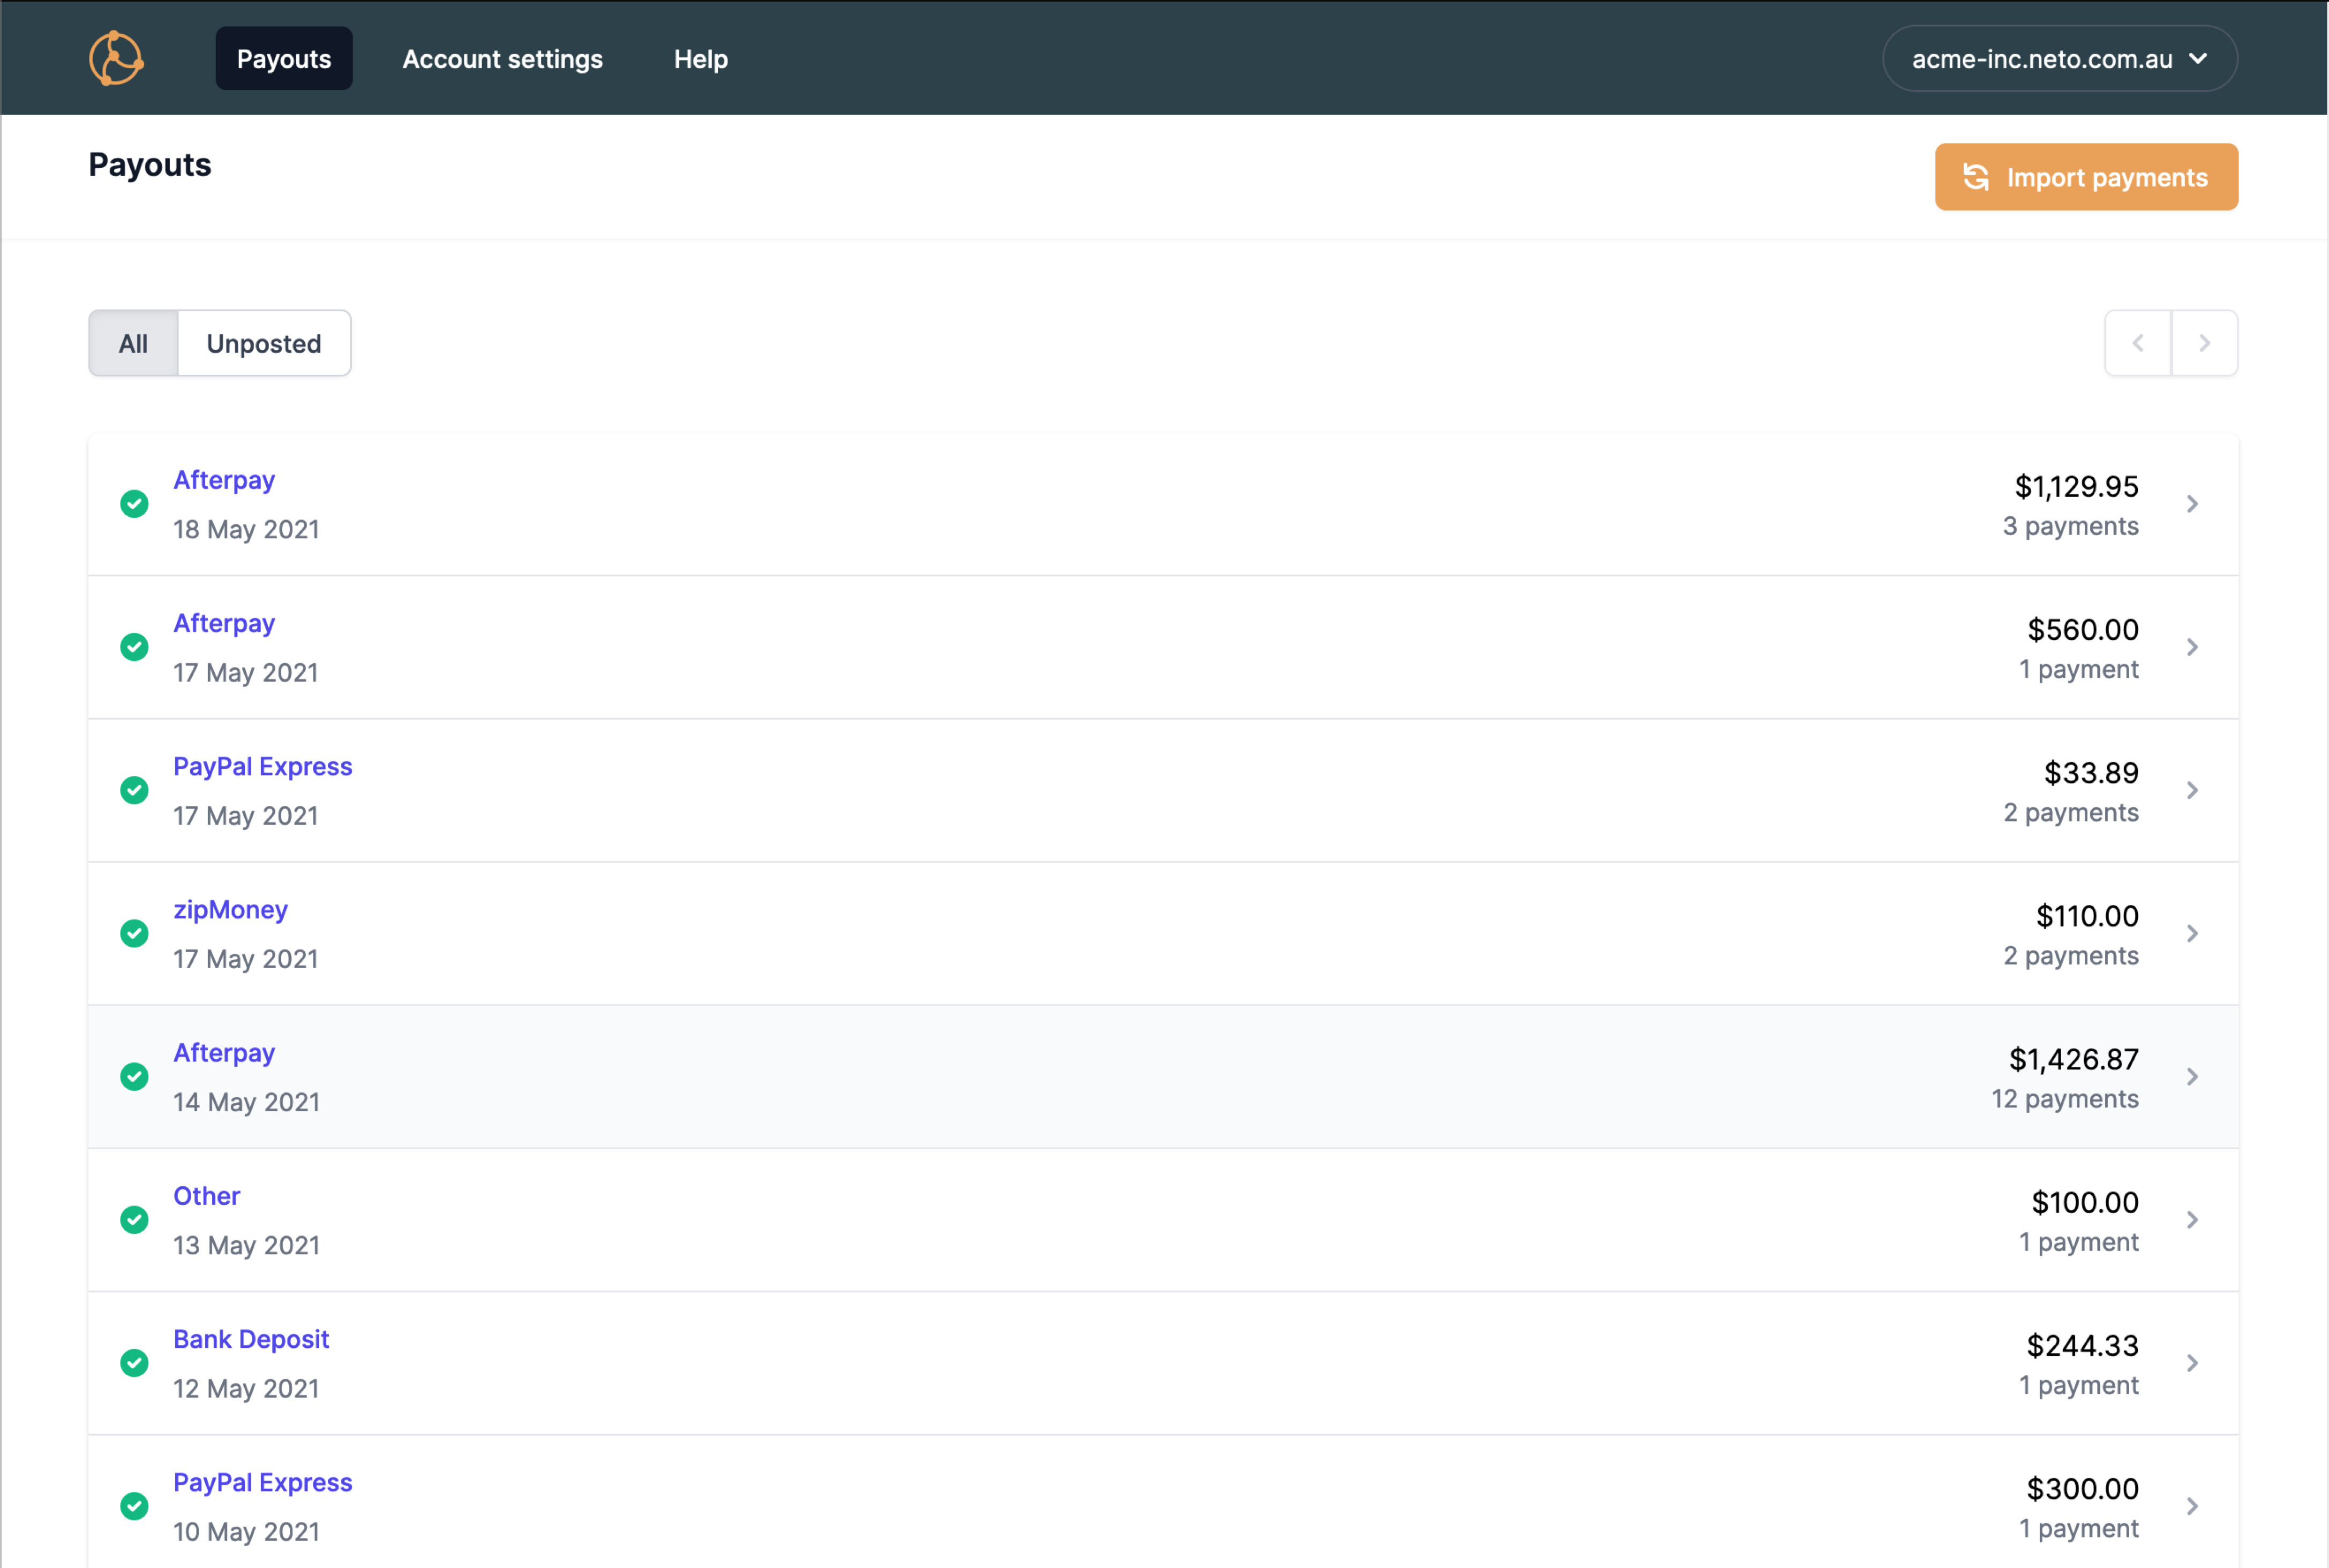The height and width of the screenshot is (1568, 2329).
Task: Click green check icon for PayPal Express $33.89
Action: click(x=134, y=790)
